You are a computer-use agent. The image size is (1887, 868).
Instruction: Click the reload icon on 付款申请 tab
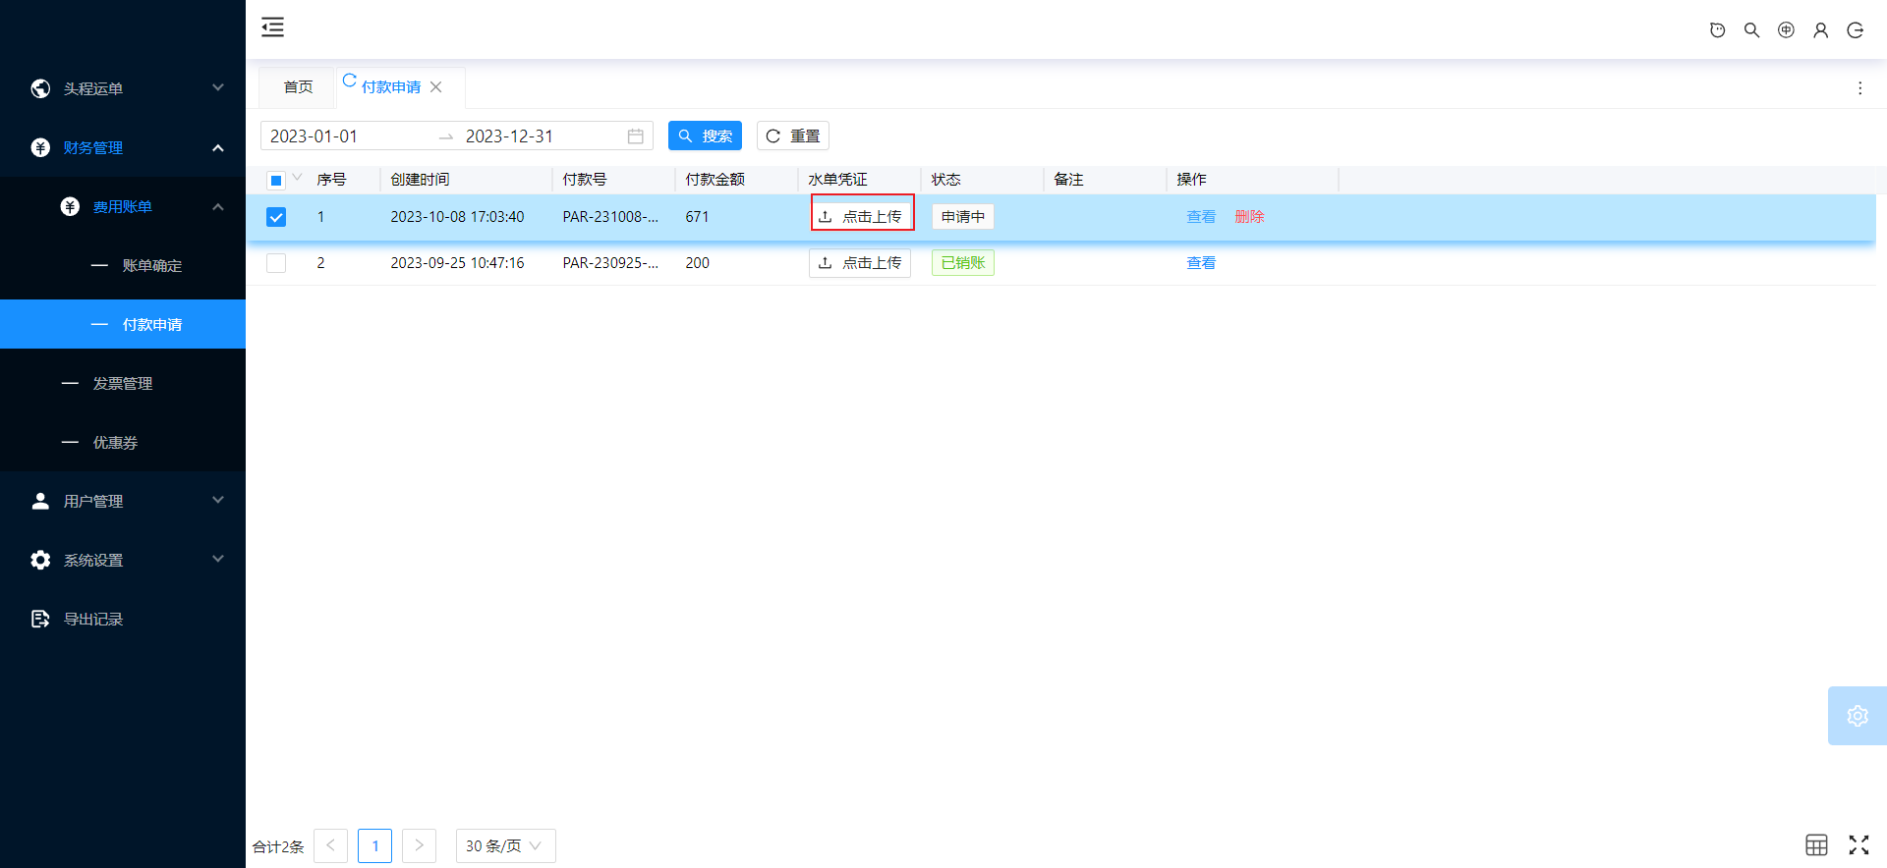click(x=349, y=81)
